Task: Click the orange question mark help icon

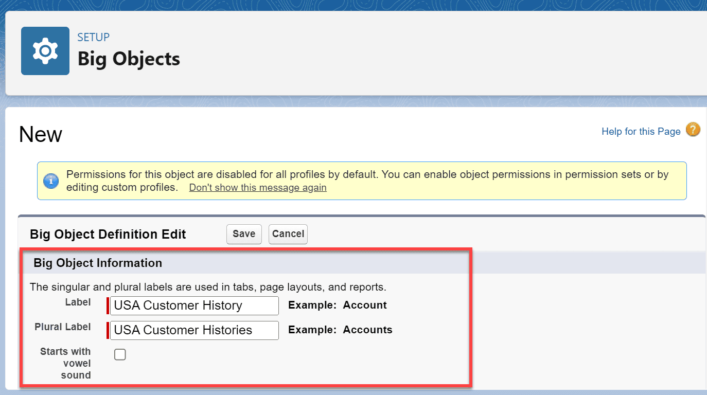Action: click(693, 130)
